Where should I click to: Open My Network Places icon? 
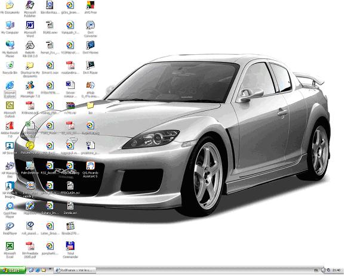point(10,45)
